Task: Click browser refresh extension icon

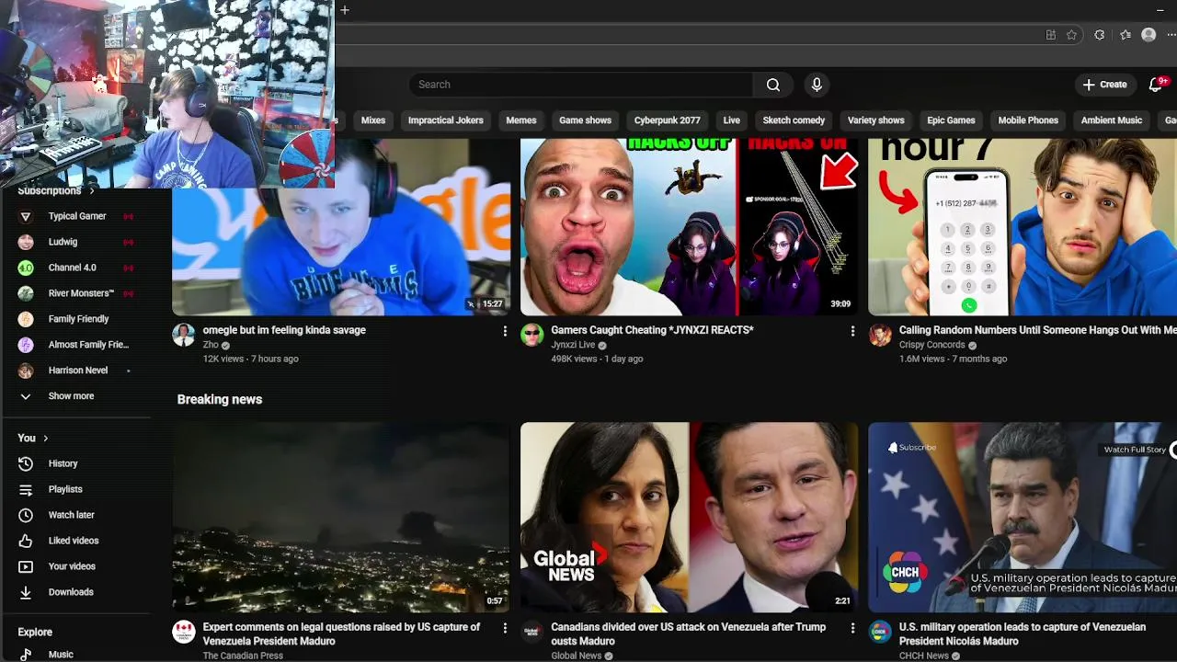Action: point(1099,35)
